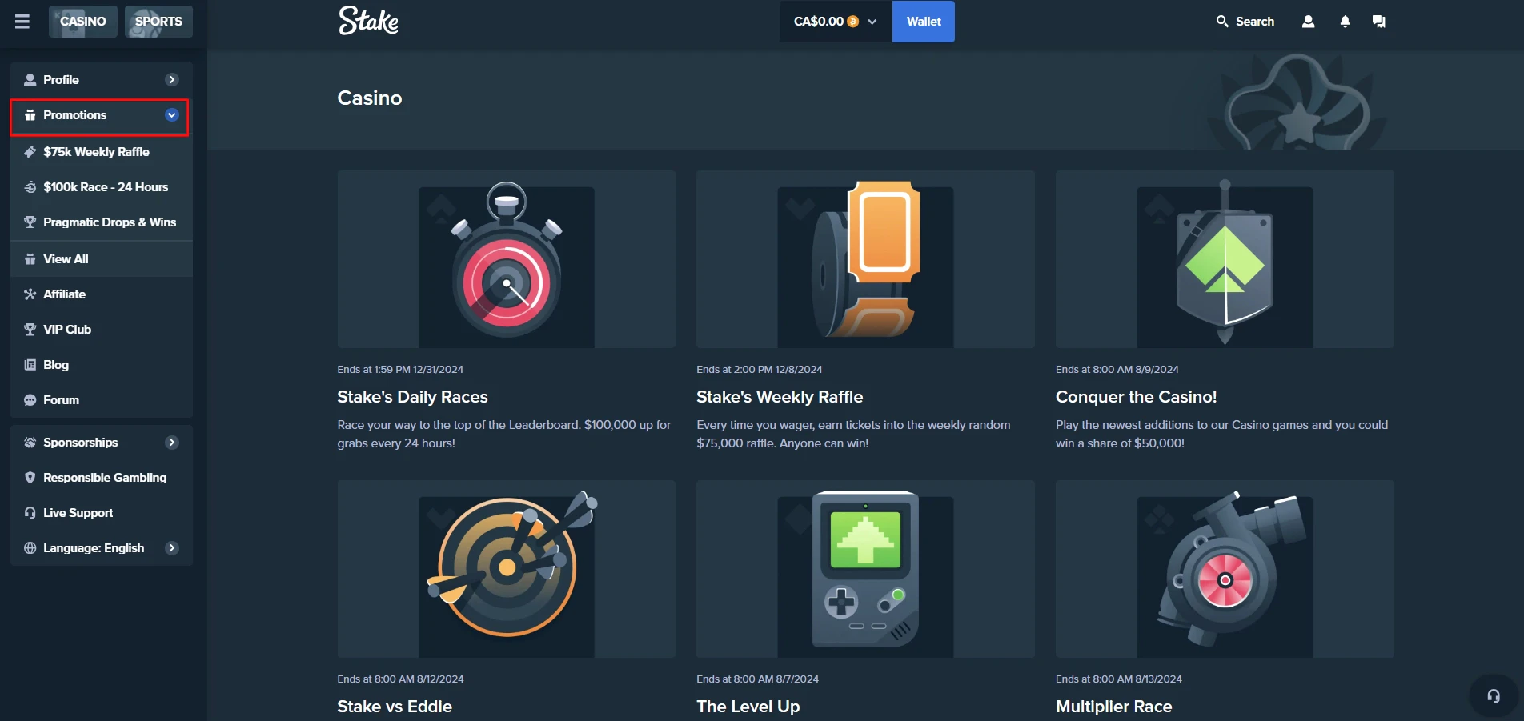Click the Profile person icon in sidebar
Viewport: 1524px width, 721px height.
[30, 80]
